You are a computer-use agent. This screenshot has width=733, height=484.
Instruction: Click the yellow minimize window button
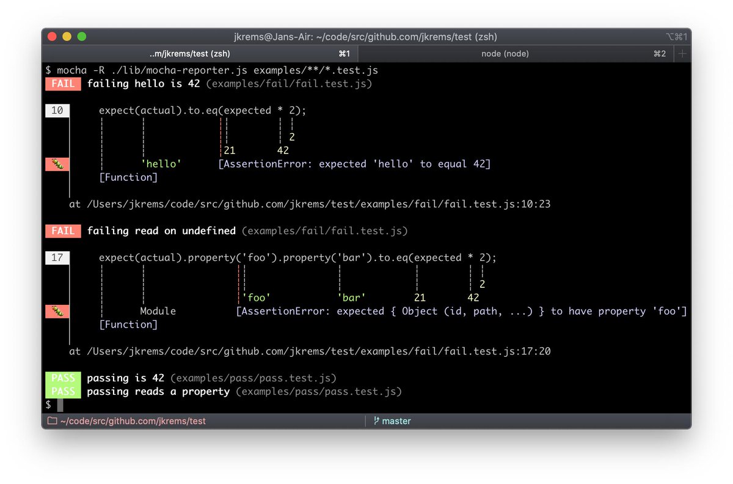coord(67,37)
